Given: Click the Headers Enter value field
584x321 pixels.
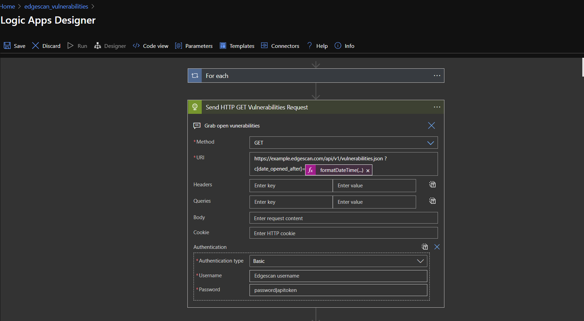Looking at the screenshot, I should point(374,185).
